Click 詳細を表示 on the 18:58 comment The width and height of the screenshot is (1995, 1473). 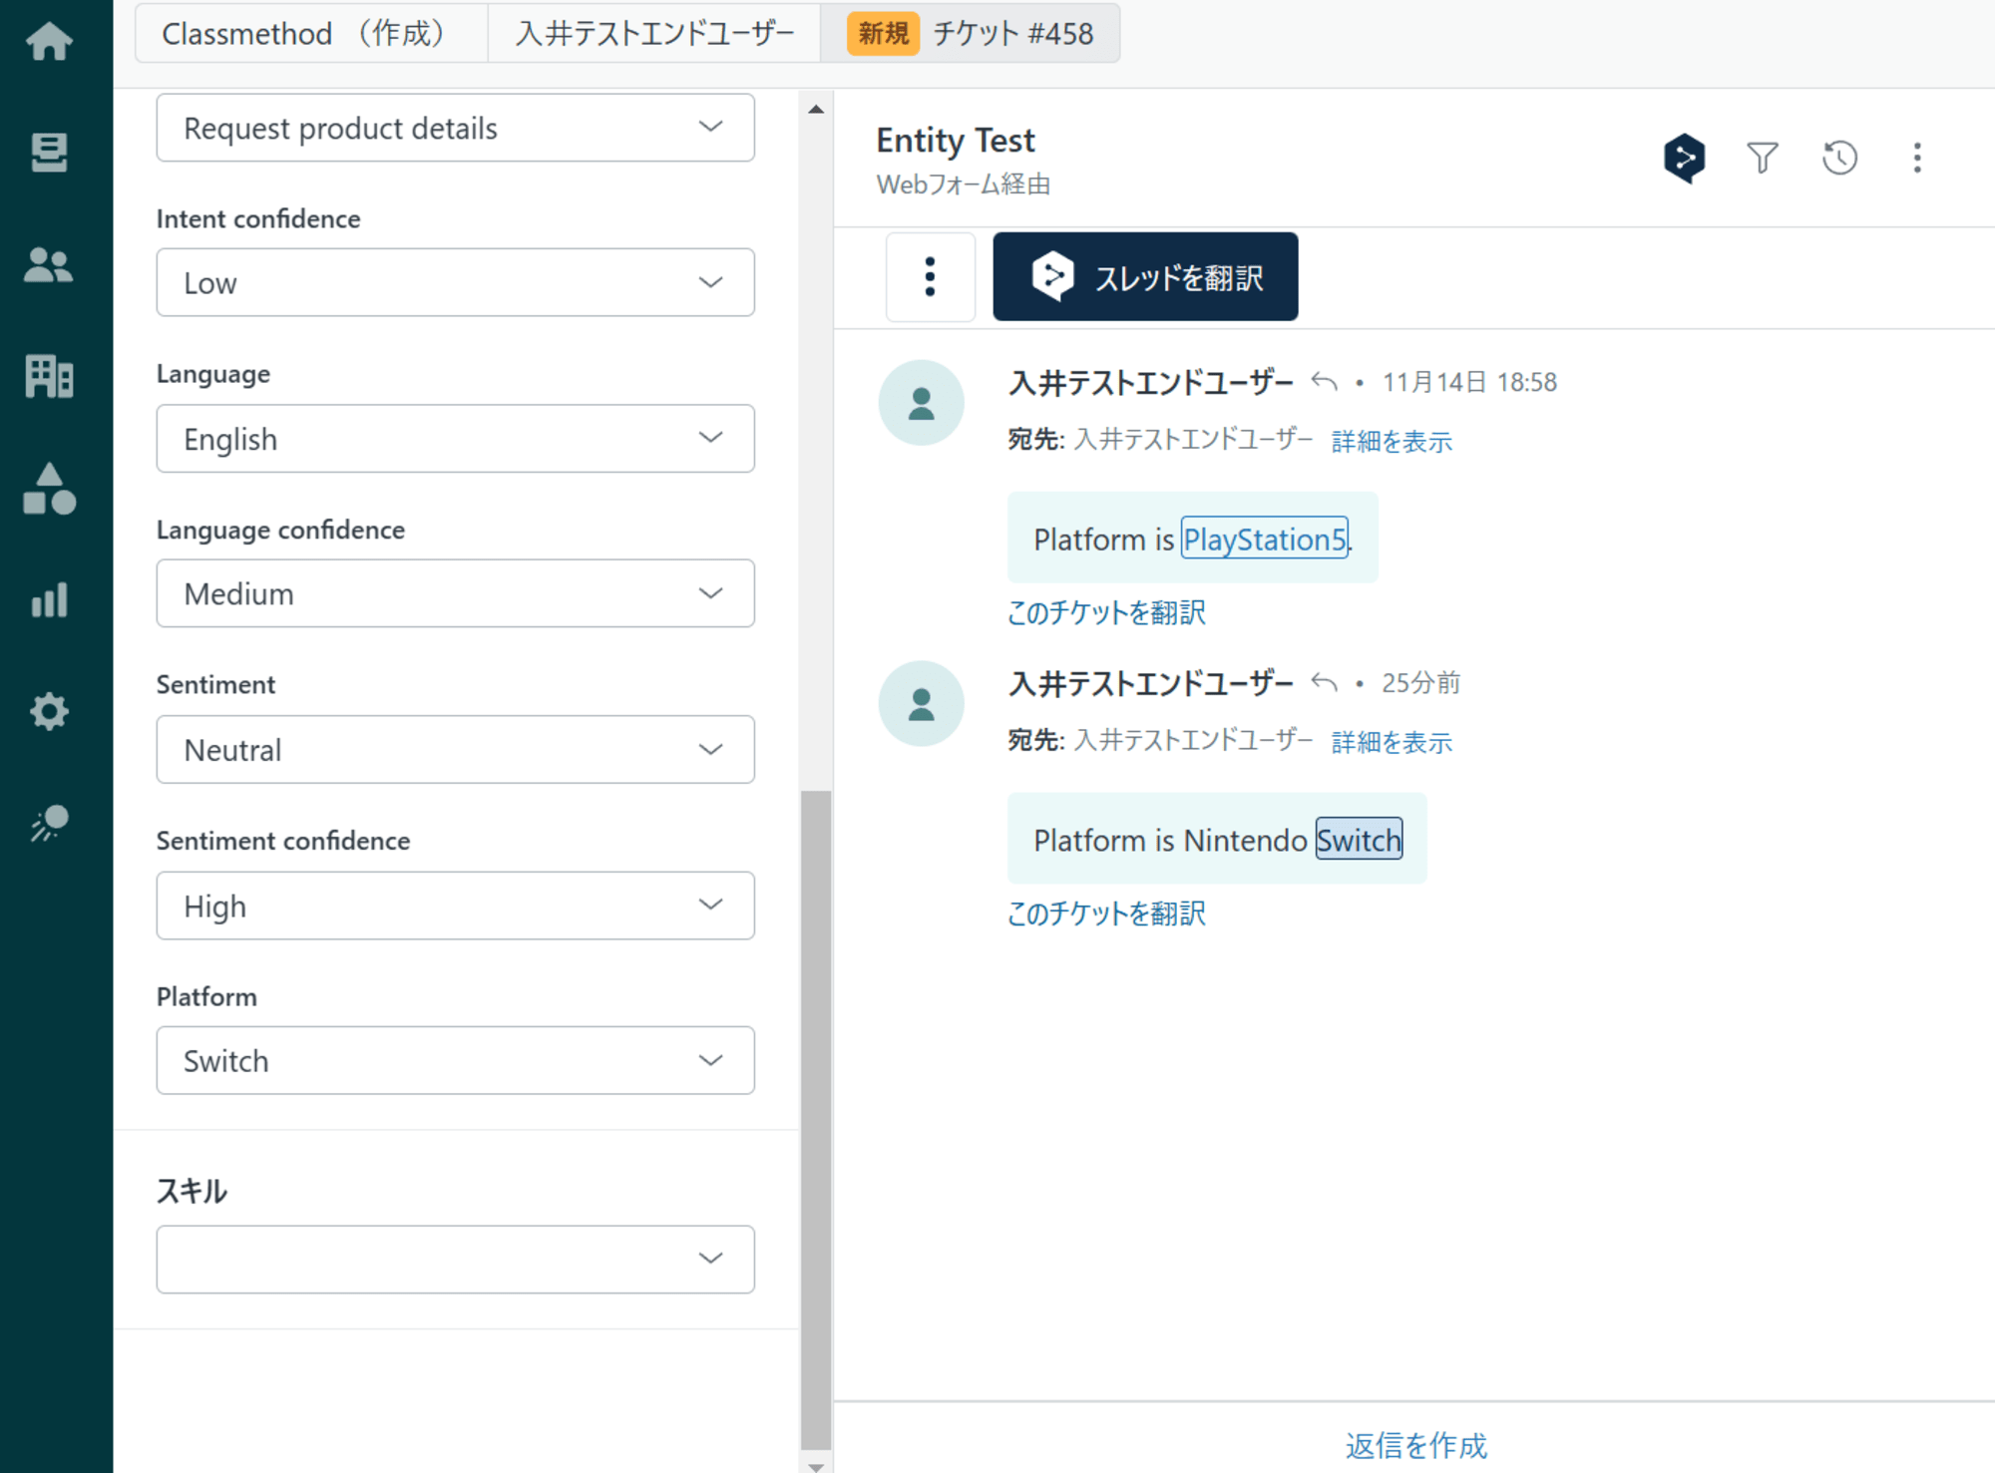[x=1392, y=441]
